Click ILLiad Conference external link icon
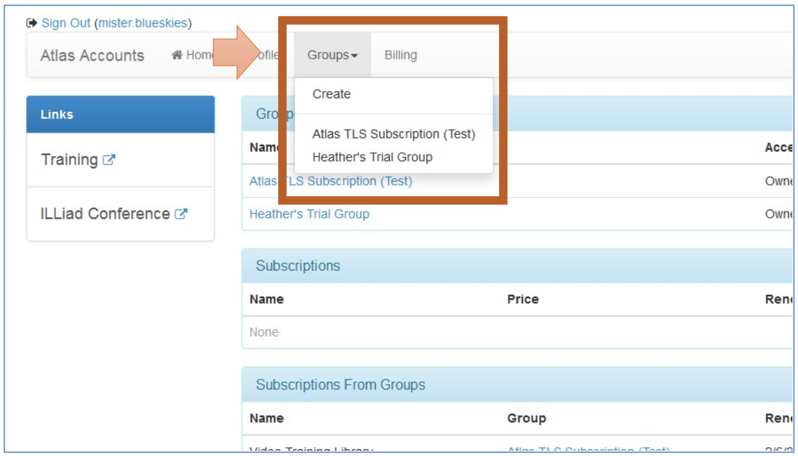This screenshot has height=456, width=798. pyautogui.click(x=181, y=214)
